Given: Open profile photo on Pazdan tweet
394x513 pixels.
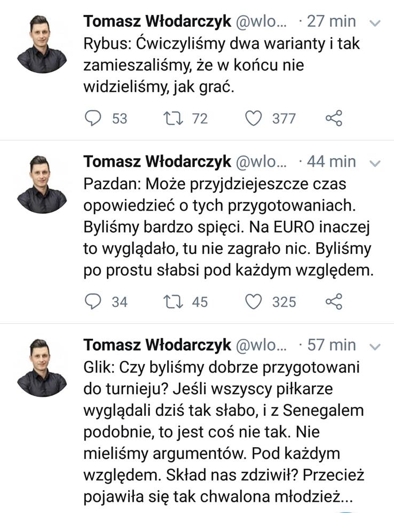Looking at the screenshot, I should point(42,184).
